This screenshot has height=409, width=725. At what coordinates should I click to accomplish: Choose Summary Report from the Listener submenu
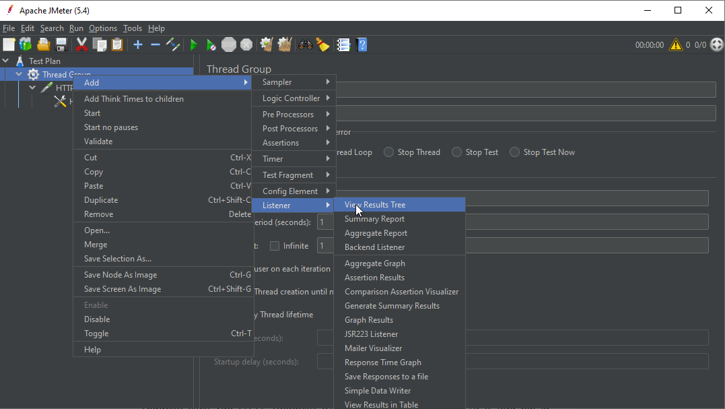tap(374, 219)
